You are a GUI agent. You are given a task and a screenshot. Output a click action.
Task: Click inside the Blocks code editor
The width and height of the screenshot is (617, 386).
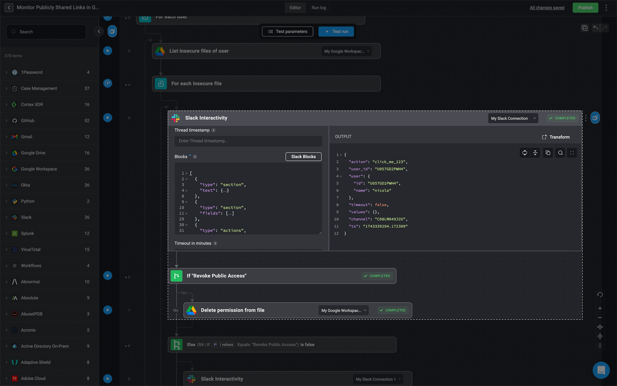pos(248,199)
